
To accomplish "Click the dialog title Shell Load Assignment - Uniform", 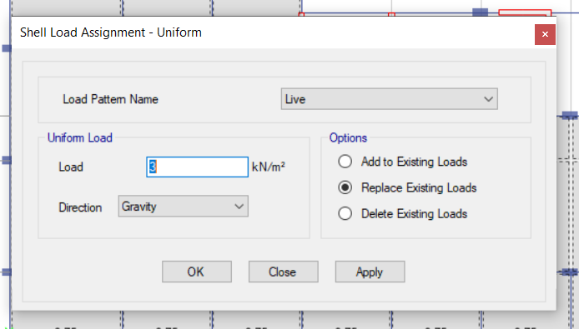I will (111, 32).
